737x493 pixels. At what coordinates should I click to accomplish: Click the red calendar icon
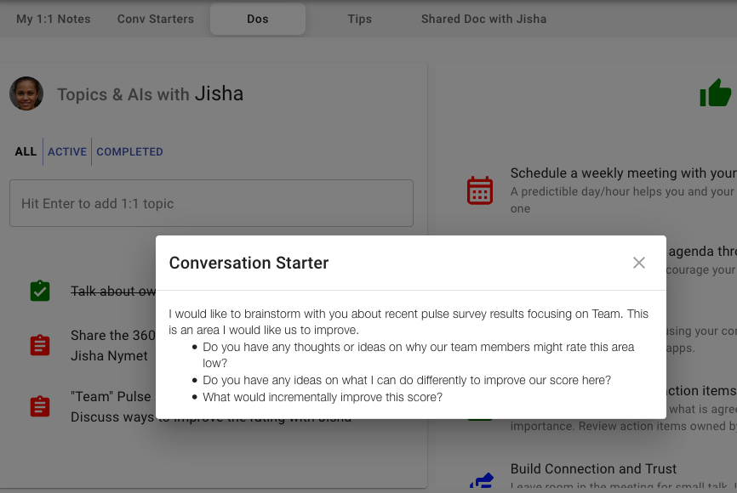point(480,190)
